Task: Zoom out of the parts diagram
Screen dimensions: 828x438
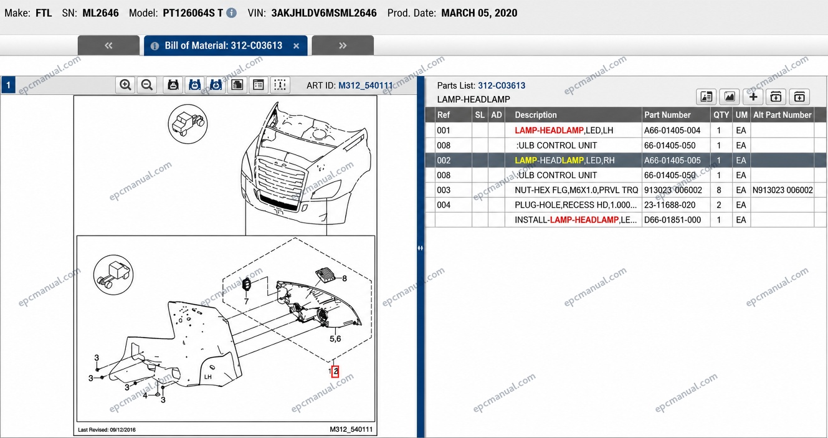Action: point(147,85)
